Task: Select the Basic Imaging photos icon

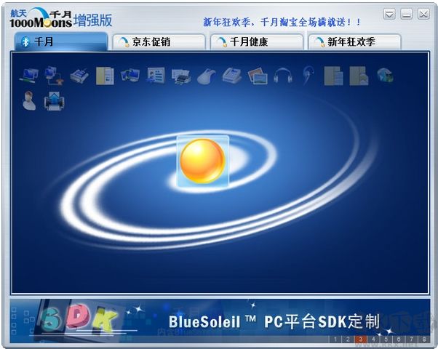Action: (x=258, y=76)
